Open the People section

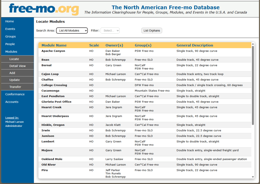click(x=10, y=44)
